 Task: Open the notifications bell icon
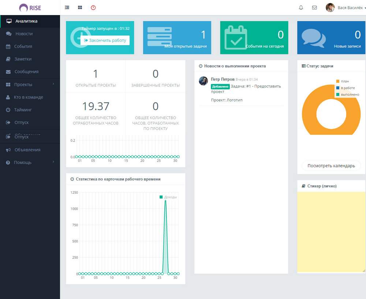(301, 7)
